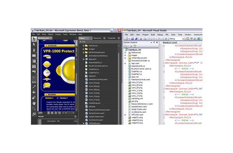This screenshot has width=233, height=153.
Task: Toggle the Resources panel dock button in Blend
Action: pos(104,38)
